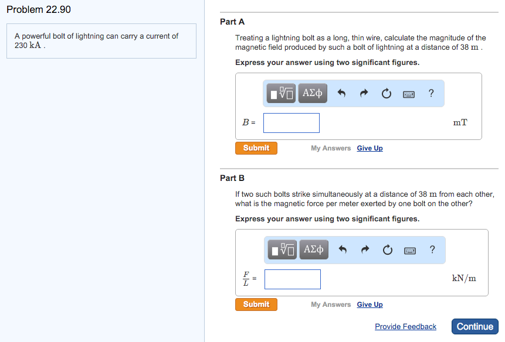Screen dimensions: 505x342
Task: Submit the Part B answer
Action: tap(256, 305)
